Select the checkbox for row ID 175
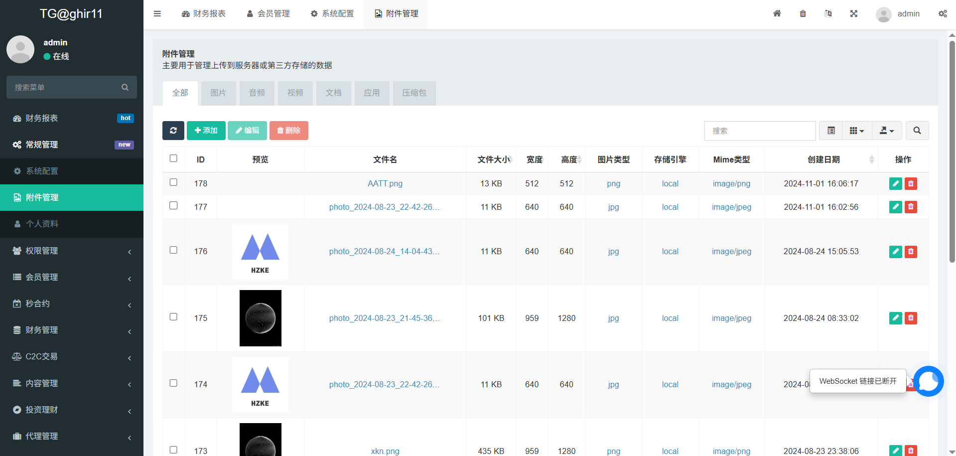This screenshot has width=956, height=456. pos(173,317)
